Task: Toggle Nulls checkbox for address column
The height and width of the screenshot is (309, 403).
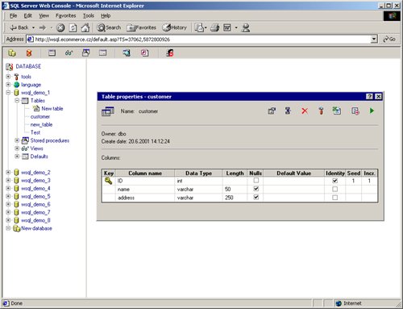Action: click(x=256, y=197)
